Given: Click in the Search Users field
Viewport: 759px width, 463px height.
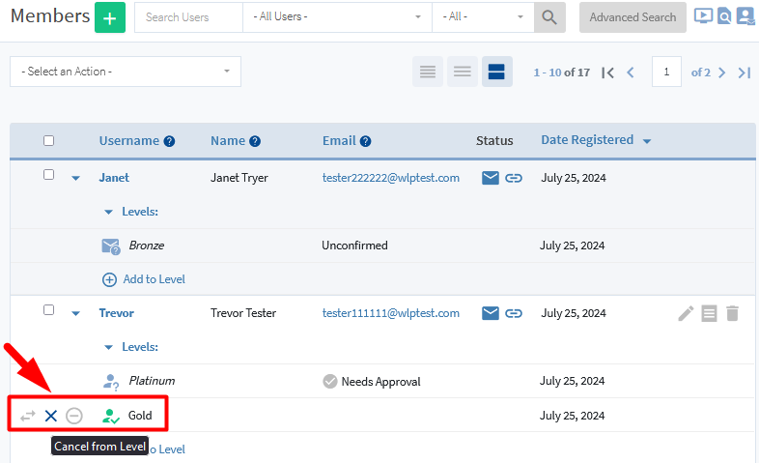Looking at the screenshot, I should click(188, 17).
